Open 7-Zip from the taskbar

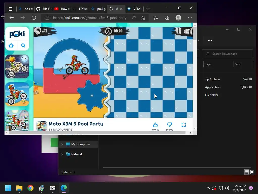click(52, 188)
